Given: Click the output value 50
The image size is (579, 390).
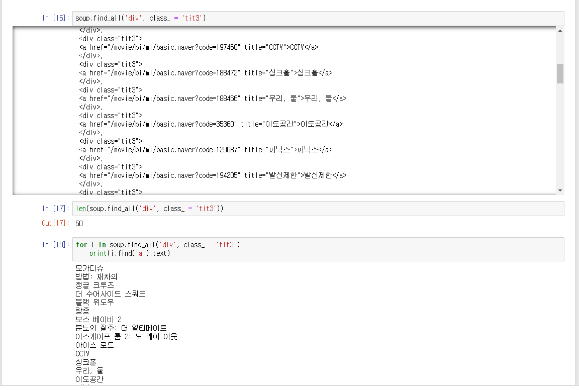Looking at the screenshot, I should [x=79, y=224].
